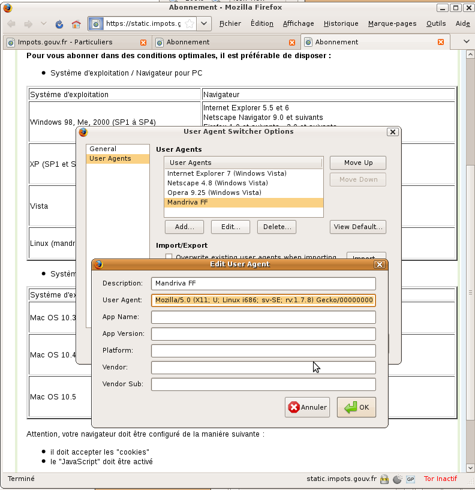Image resolution: width=475 pixels, height=490 pixels.
Task: Select User Agents in options sidebar
Action: pos(118,159)
